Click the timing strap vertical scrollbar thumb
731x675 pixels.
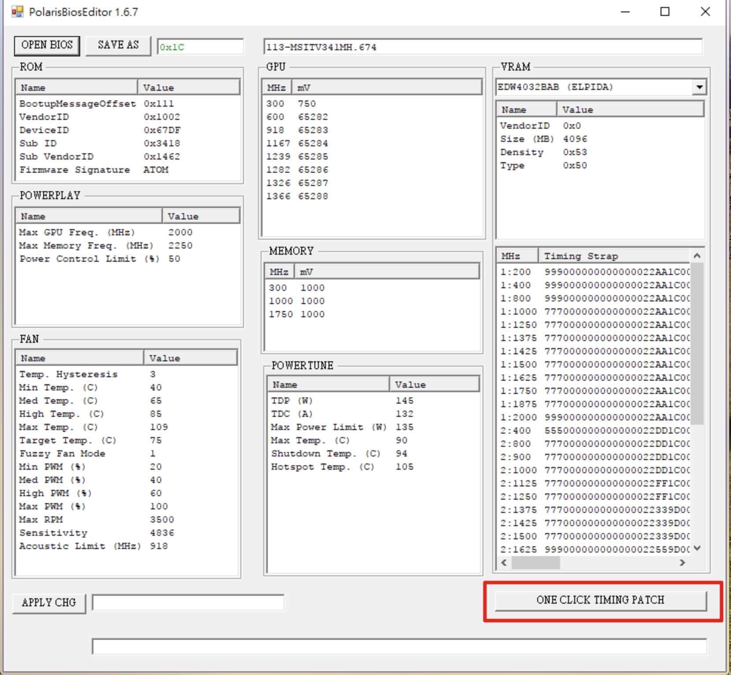697,344
